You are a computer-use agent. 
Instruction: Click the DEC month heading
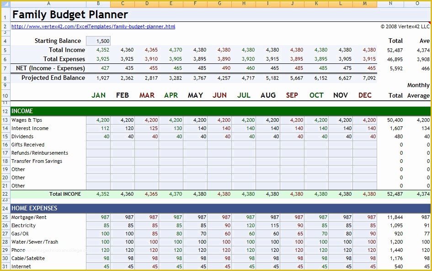point(365,95)
